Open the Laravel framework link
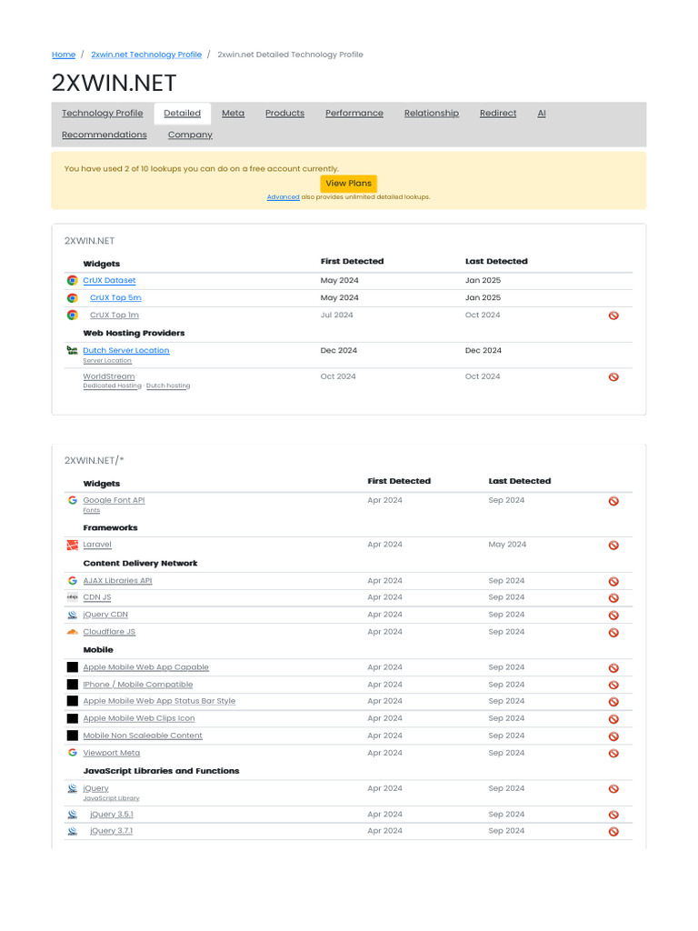This screenshot has width=698, height=931. tap(97, 545)
